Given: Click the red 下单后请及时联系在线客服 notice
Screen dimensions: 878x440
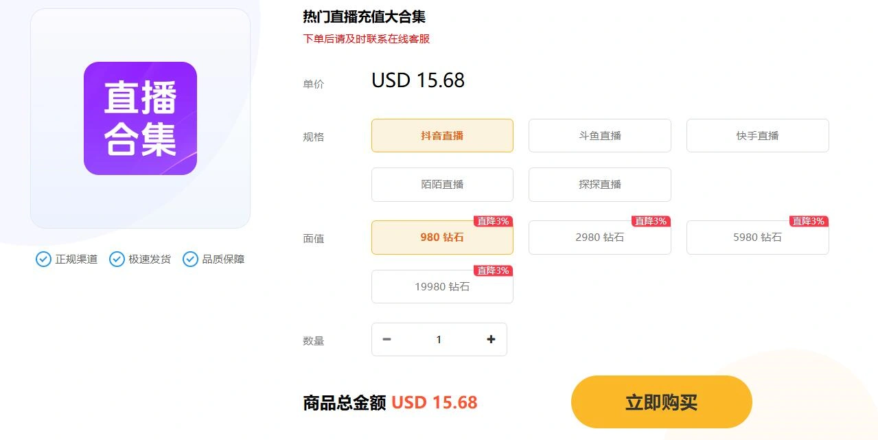Looking at the screenshot, I should tap(367, 39).
